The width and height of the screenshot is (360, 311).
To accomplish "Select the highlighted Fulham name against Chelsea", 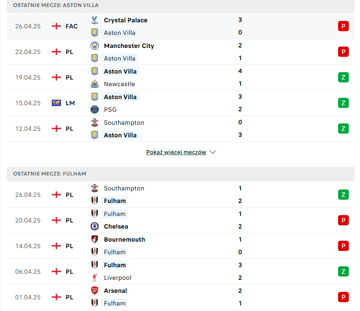I will click(115, 214).
